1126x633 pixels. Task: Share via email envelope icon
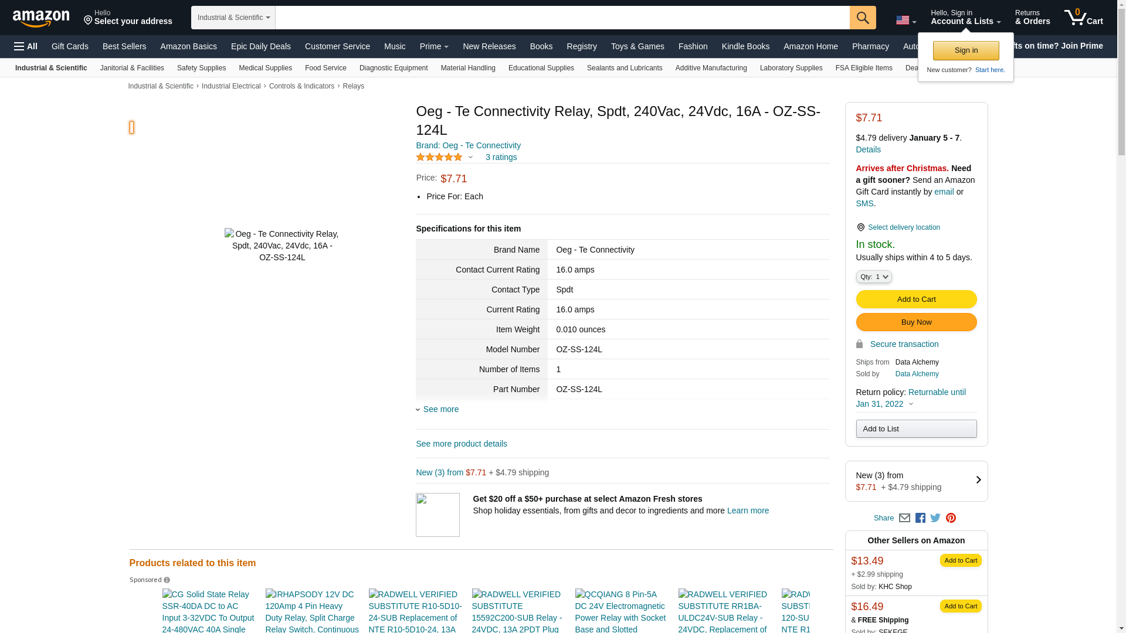coord(904,518)
